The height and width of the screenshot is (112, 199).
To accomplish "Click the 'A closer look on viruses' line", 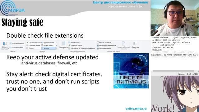I will coord(165,40).
